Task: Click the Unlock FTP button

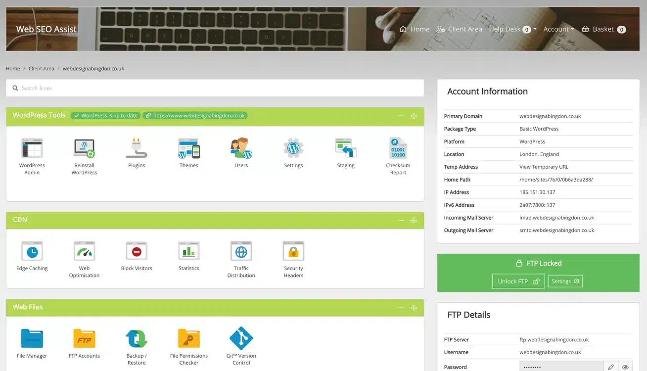Action: click(x=518, y=281)
